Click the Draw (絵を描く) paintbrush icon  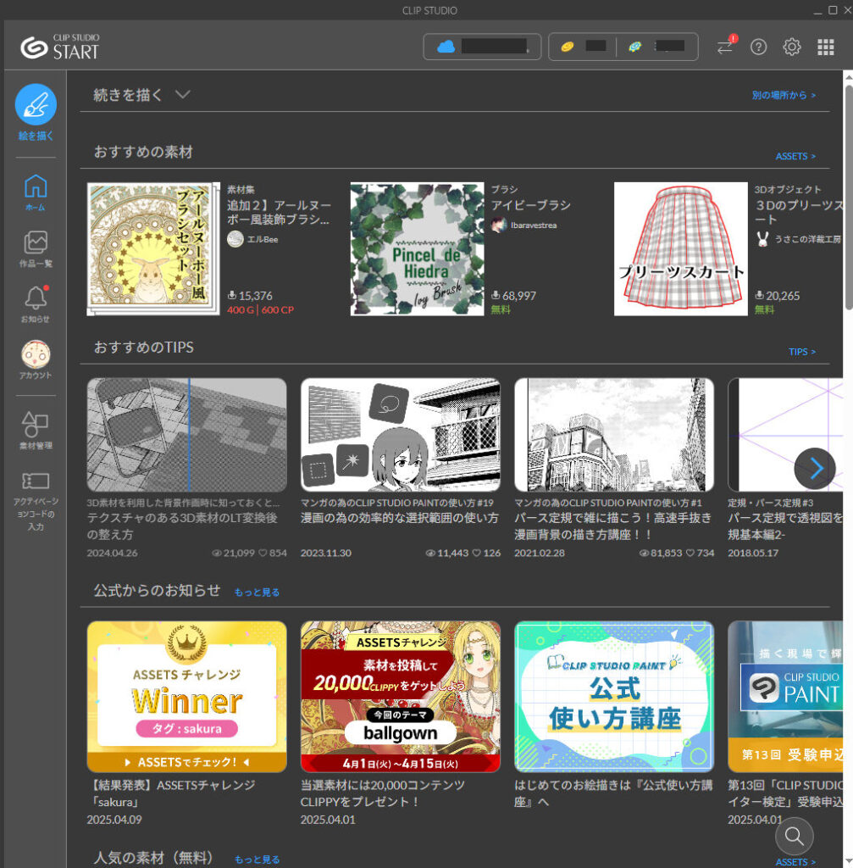click(36, 104)
